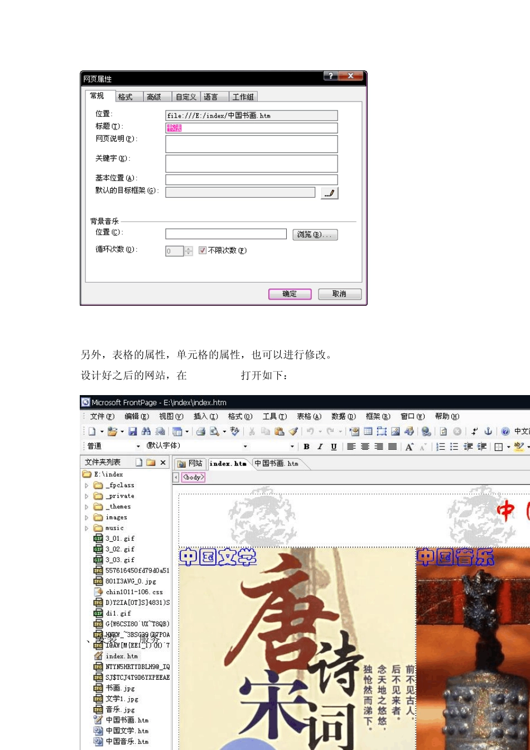Open the 框架 menu
The height and width of the screenshot is (750, 530).
pyautogui.click(x=378, y=416)
